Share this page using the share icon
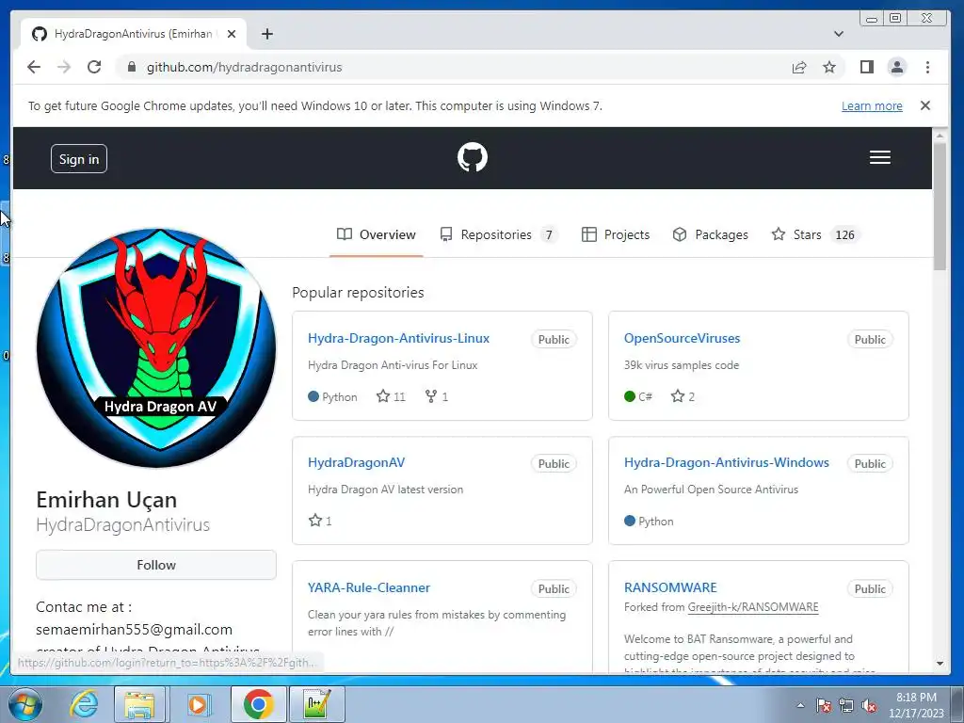This screenshot has width=964, height=723. [799, 67]
